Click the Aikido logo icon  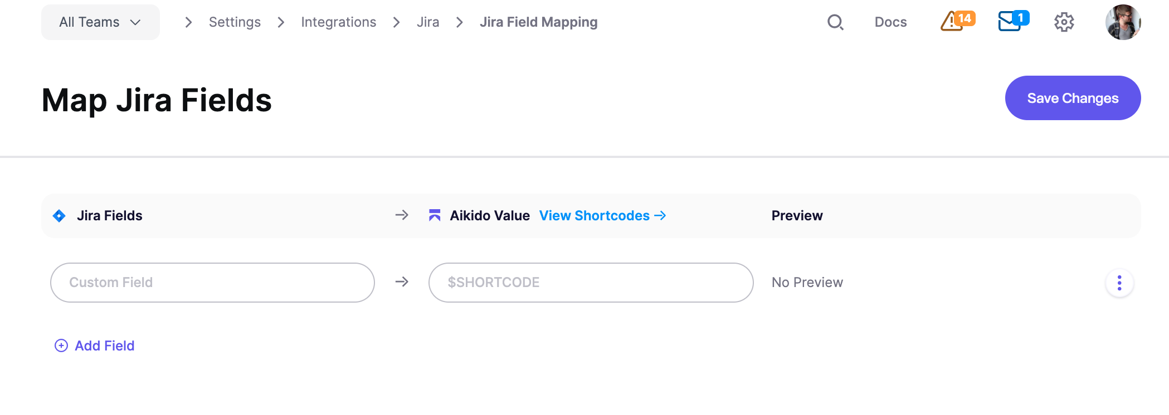[435, 215]
